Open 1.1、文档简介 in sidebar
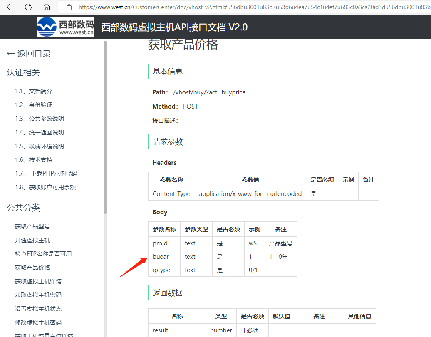 (34, 91)
